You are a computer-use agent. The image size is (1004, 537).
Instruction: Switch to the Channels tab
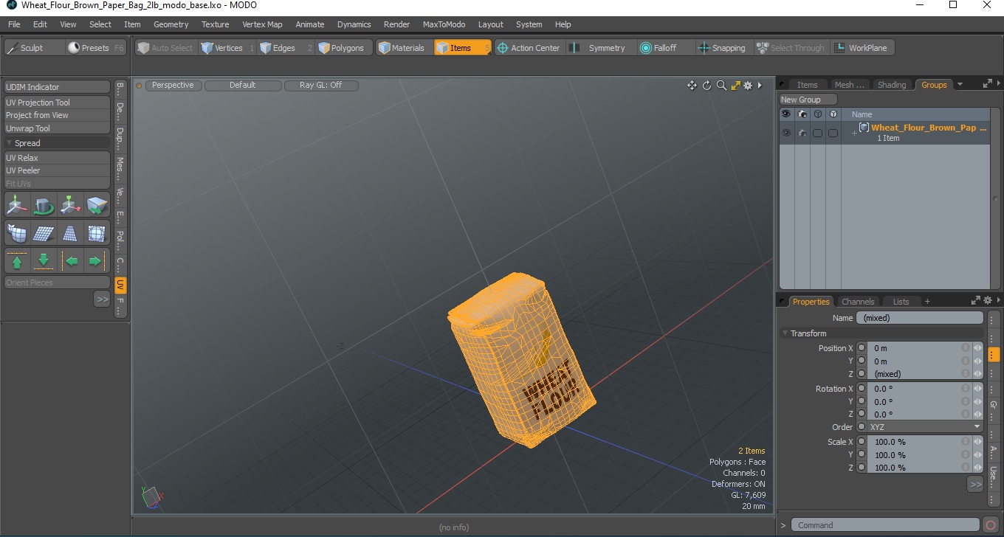click(x=858, y=302)
